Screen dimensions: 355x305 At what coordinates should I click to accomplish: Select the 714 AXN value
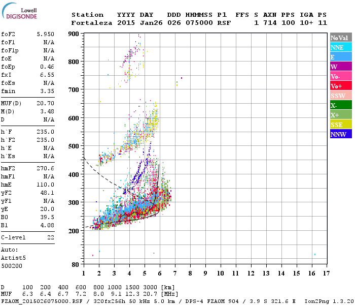point(270,23)
